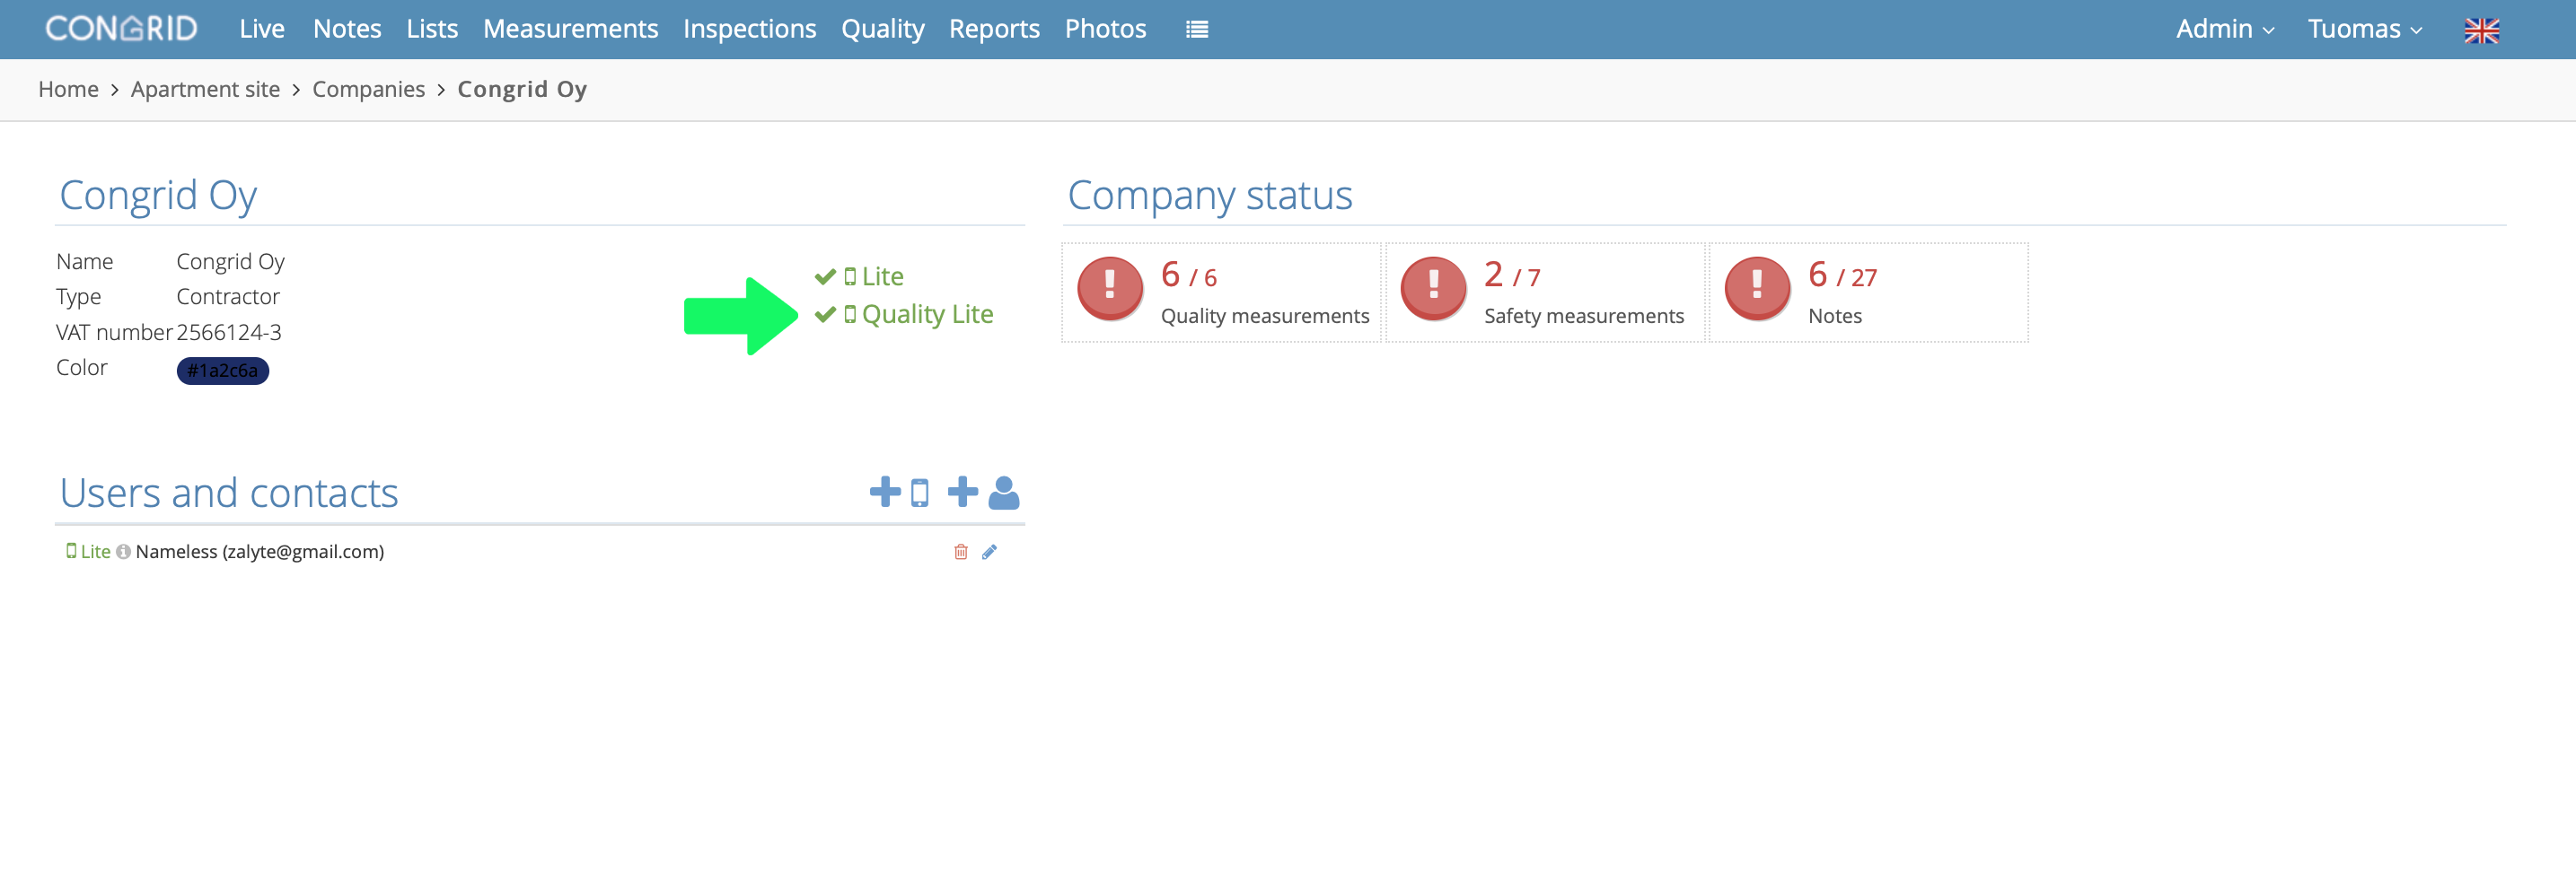Click the Notes alert icon

coord(1757,289)
